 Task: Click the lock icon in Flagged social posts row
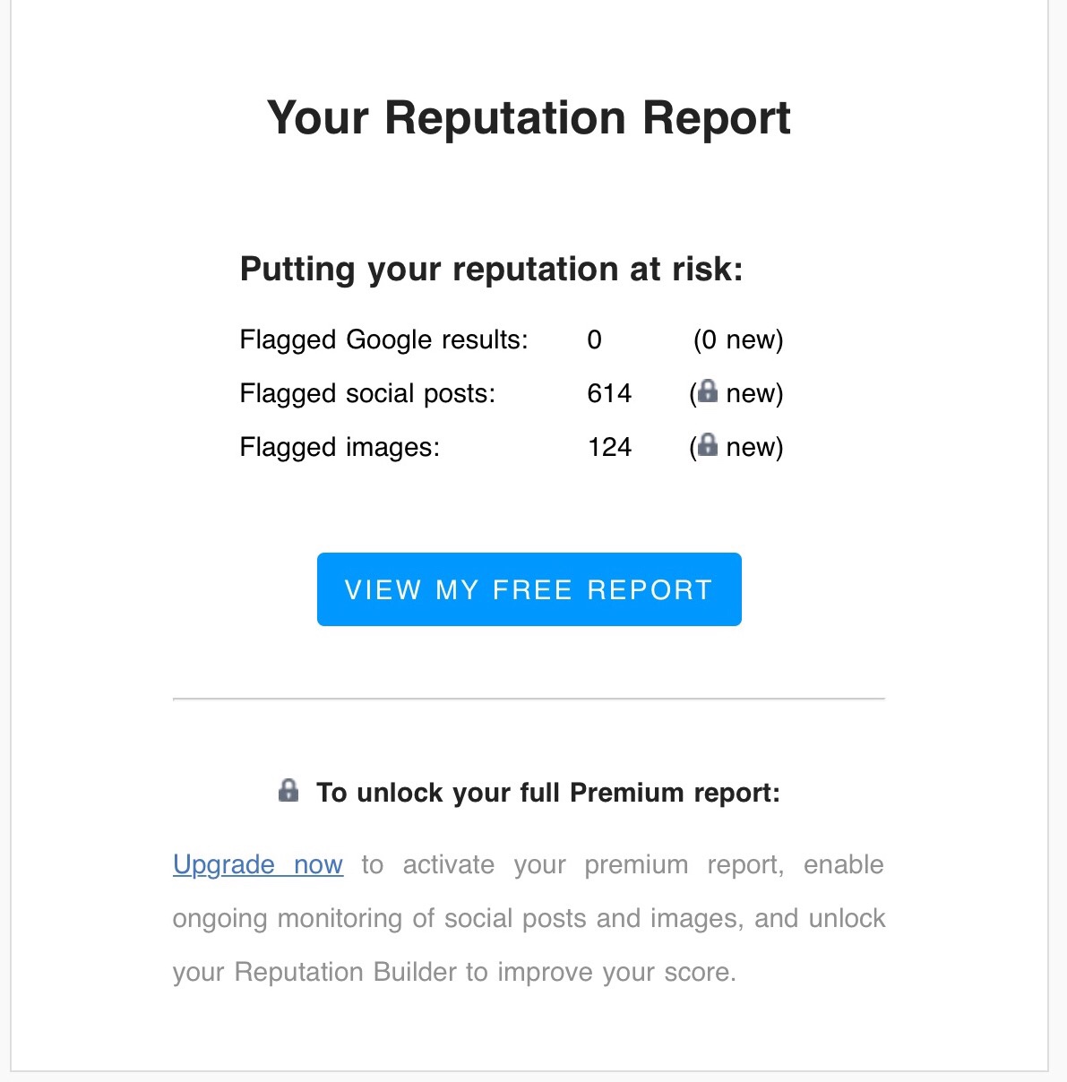tap(708, 391)
